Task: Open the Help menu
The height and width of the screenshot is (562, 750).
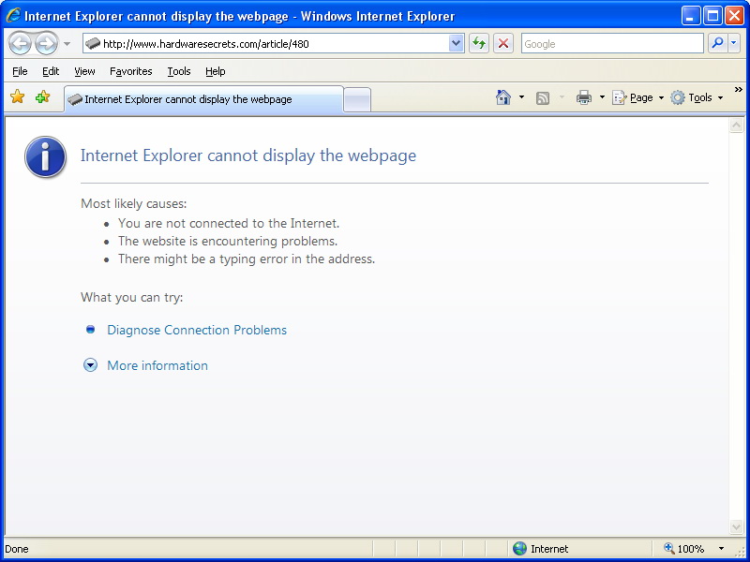Action: point(216,71)
